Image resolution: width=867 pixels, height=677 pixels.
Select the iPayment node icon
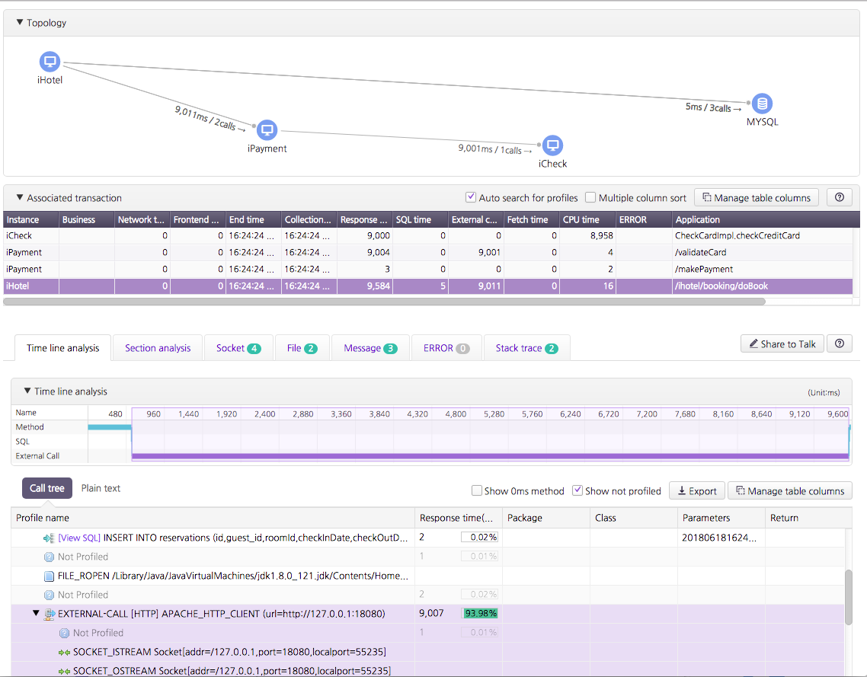click(267, 130)
